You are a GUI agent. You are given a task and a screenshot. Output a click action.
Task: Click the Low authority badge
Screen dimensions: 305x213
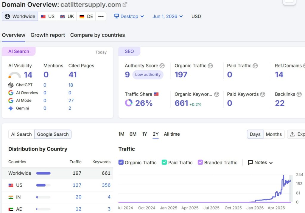[x=148, y=75]
